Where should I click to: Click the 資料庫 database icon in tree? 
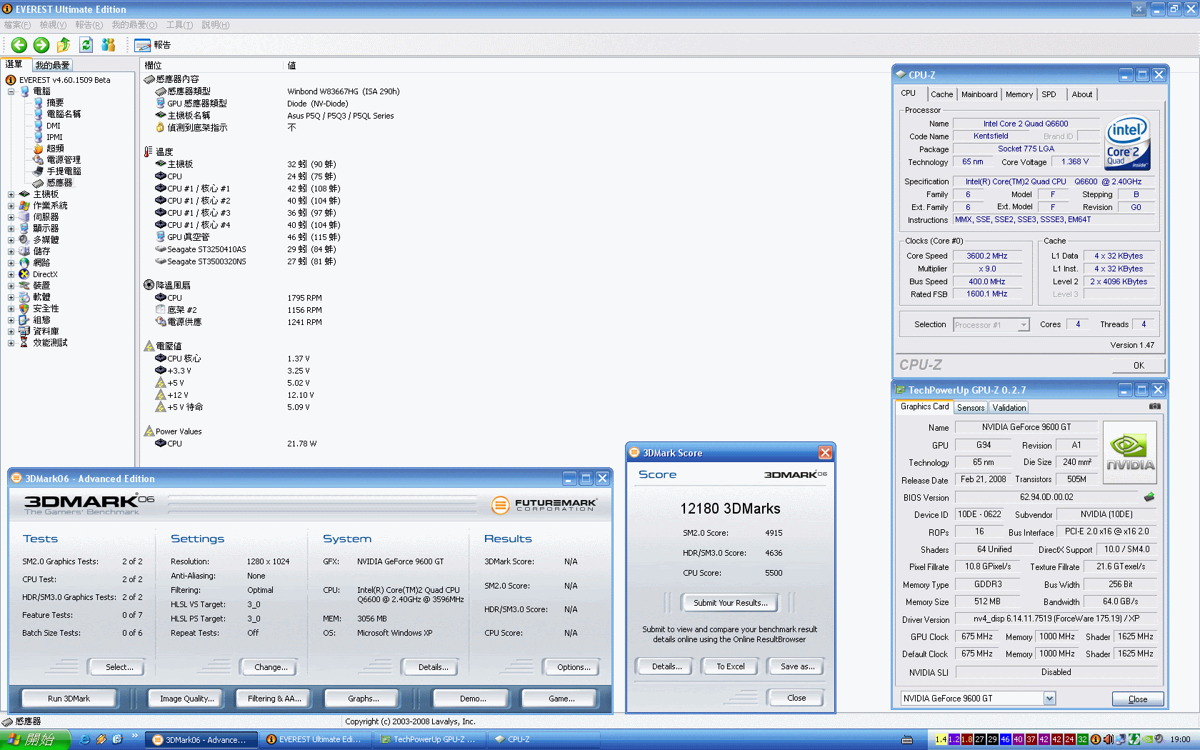pos(24,331)
